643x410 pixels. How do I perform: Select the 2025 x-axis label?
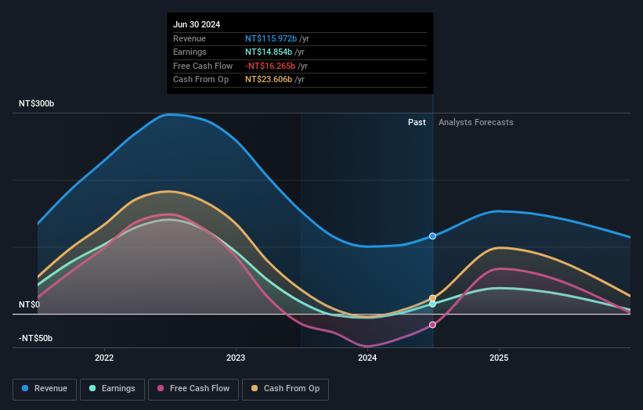[x=499, y=358]
